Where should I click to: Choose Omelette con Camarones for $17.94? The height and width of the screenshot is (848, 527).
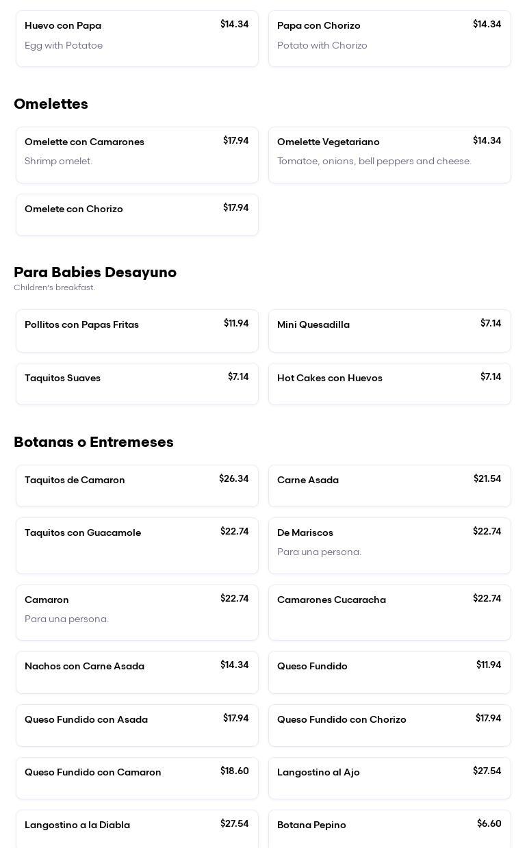(x=137, y=155)
